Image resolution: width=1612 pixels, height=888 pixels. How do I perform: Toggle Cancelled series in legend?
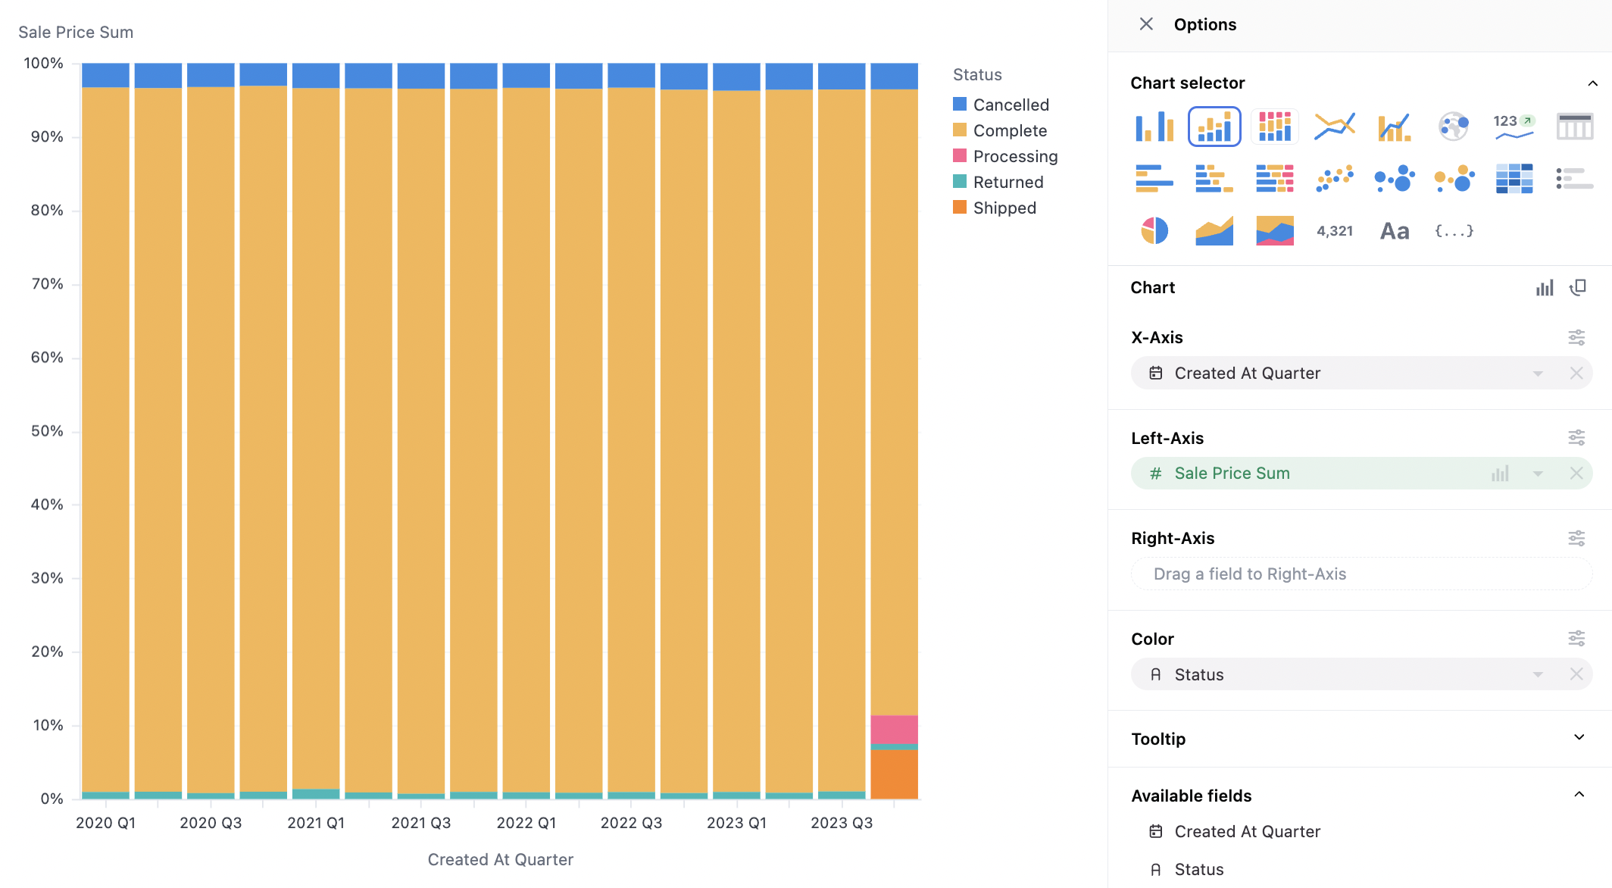[1011, 105]
